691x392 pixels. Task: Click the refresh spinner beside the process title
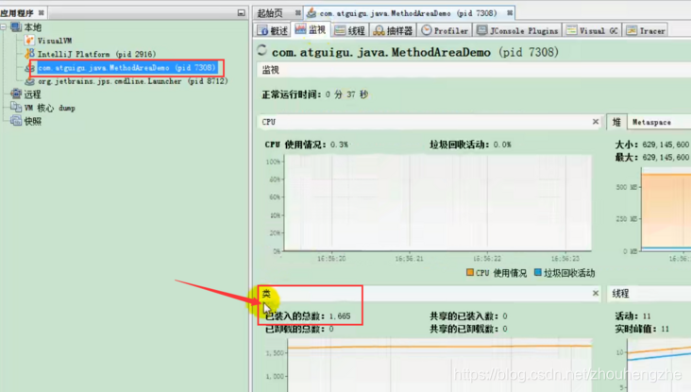pyautogui.click(x=262, y=51)
